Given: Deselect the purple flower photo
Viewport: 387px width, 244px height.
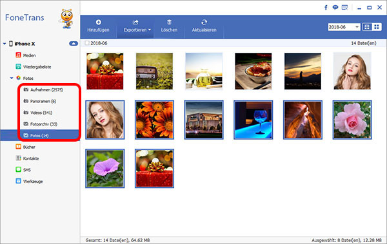Looking at the screenshot, I should pyautogui.click(x=105, y=168).
